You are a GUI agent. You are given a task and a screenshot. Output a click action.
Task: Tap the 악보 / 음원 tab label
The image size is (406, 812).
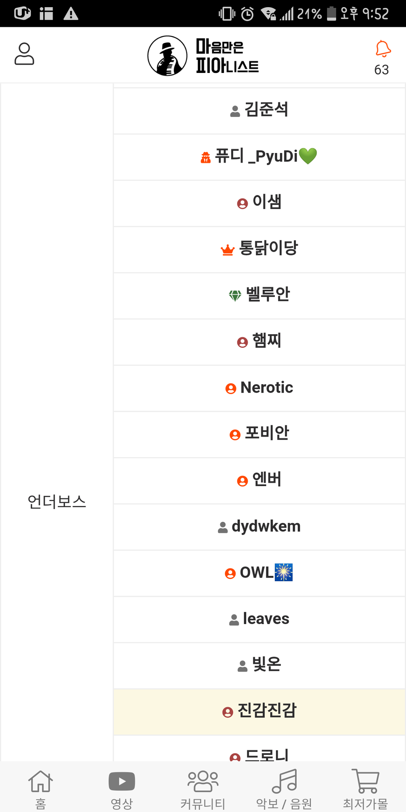[x=284, y=804]
